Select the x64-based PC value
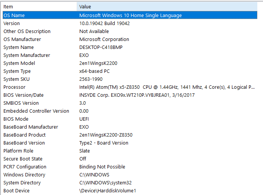This screenshot has height=195, width=263. click(x=94, y=71)
